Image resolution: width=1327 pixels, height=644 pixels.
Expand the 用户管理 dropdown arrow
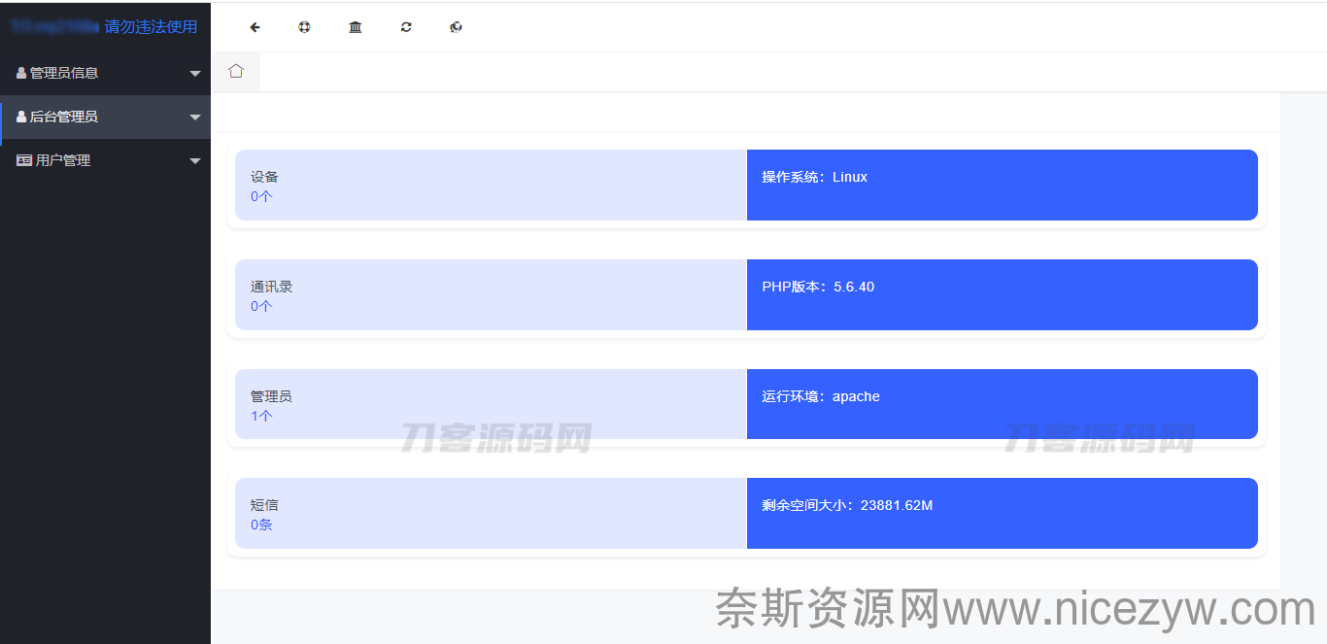tap(195, 161)
